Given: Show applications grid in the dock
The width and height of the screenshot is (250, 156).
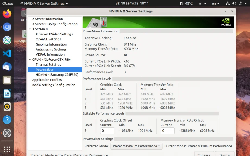Looking at the screenshot, I should click(7, 149).
